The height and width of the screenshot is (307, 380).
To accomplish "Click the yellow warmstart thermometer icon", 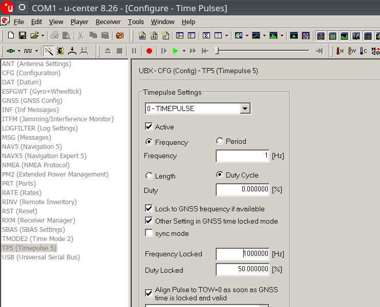I will tap(352, 51).
